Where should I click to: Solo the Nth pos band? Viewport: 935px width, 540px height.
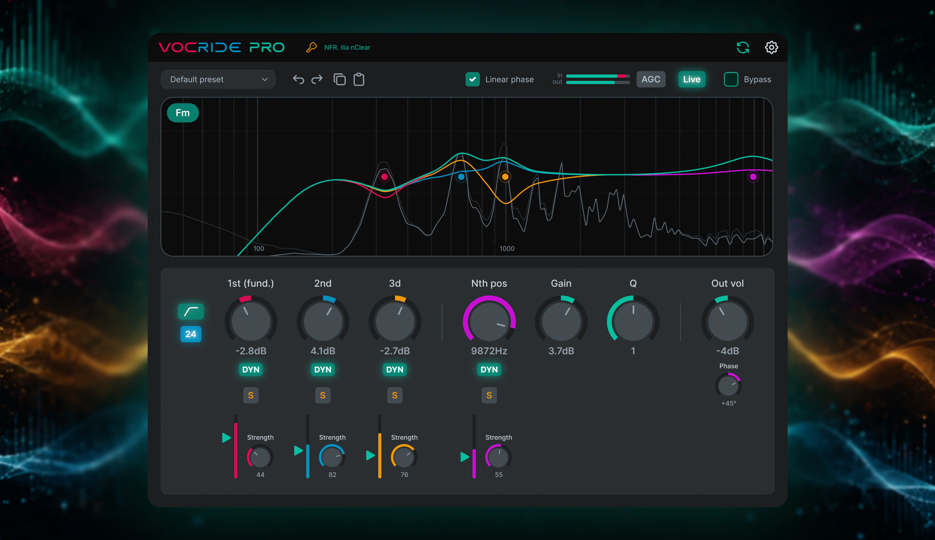tap(489, 395)
